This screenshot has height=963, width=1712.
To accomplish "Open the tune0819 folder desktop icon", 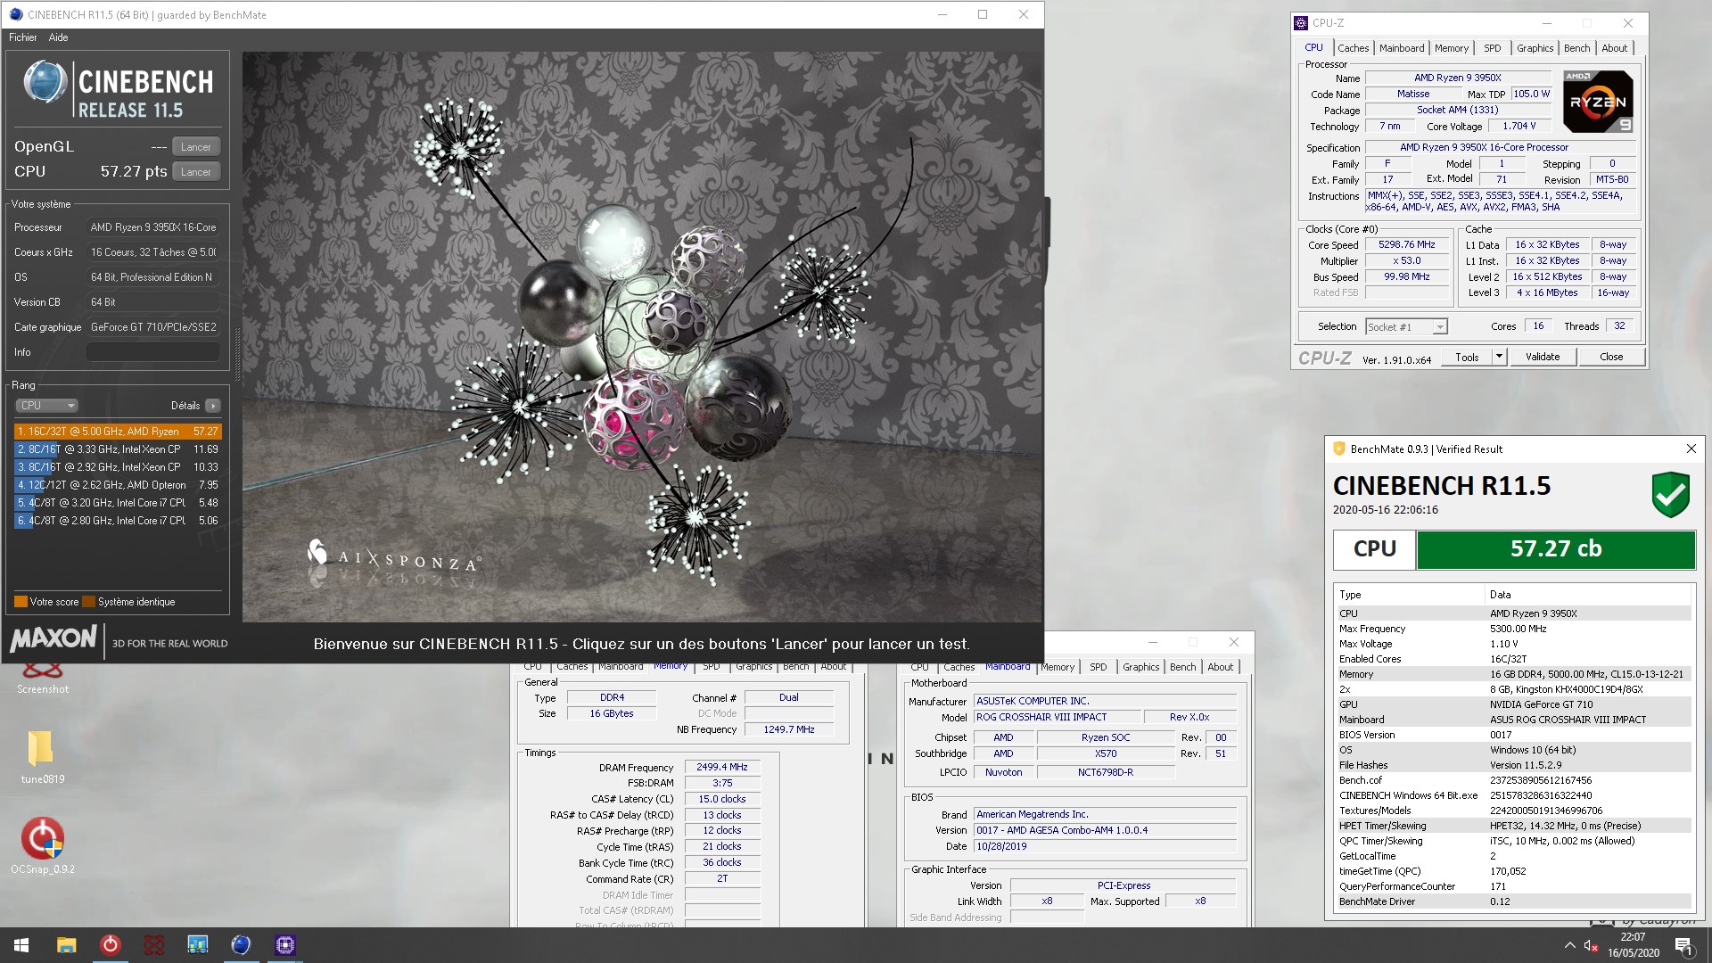I will point(41,756).
